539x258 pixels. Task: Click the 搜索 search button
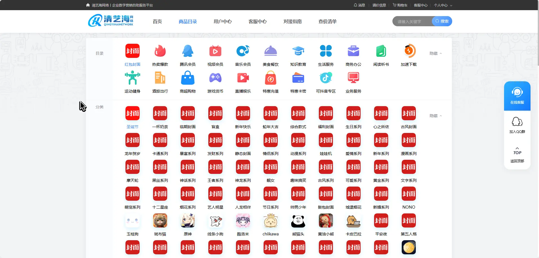click(442, 21)
